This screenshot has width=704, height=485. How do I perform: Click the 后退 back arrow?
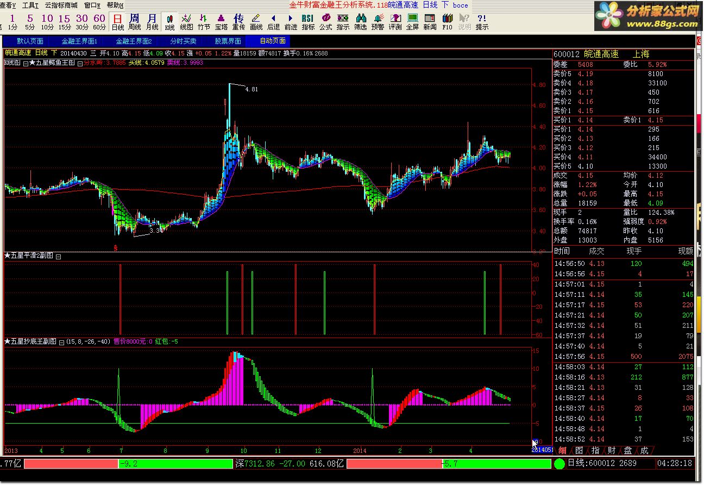click(273, 22)
